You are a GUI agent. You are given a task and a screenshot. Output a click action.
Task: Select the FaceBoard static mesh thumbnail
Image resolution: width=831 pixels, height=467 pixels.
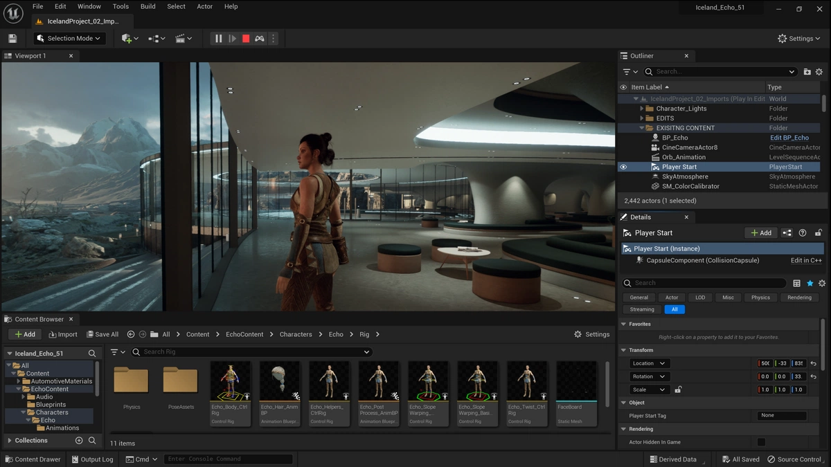coord(576,393)
